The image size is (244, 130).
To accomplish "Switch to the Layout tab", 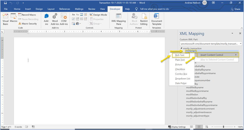I will pos(51,9).
